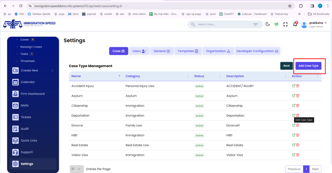332x173 pixels.
Task: Sort table by Category column
Action: coord(157,76)
